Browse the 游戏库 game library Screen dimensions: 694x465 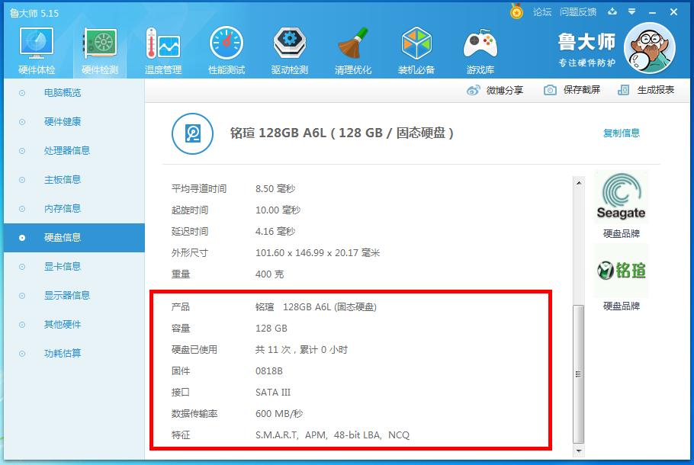pos(480,48)
